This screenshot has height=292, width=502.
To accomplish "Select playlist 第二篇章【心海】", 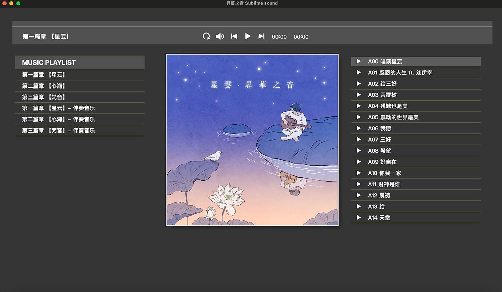I will [80, 86].
